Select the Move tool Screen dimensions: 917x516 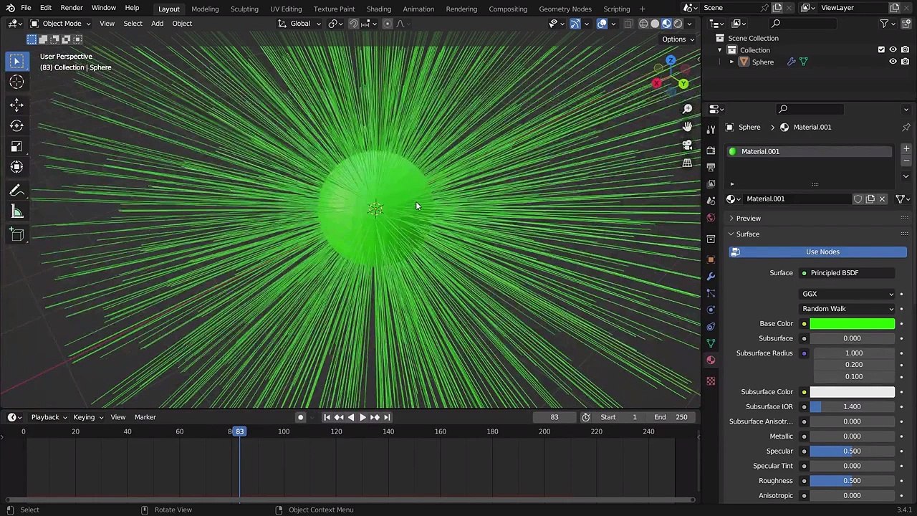(16, 105)
